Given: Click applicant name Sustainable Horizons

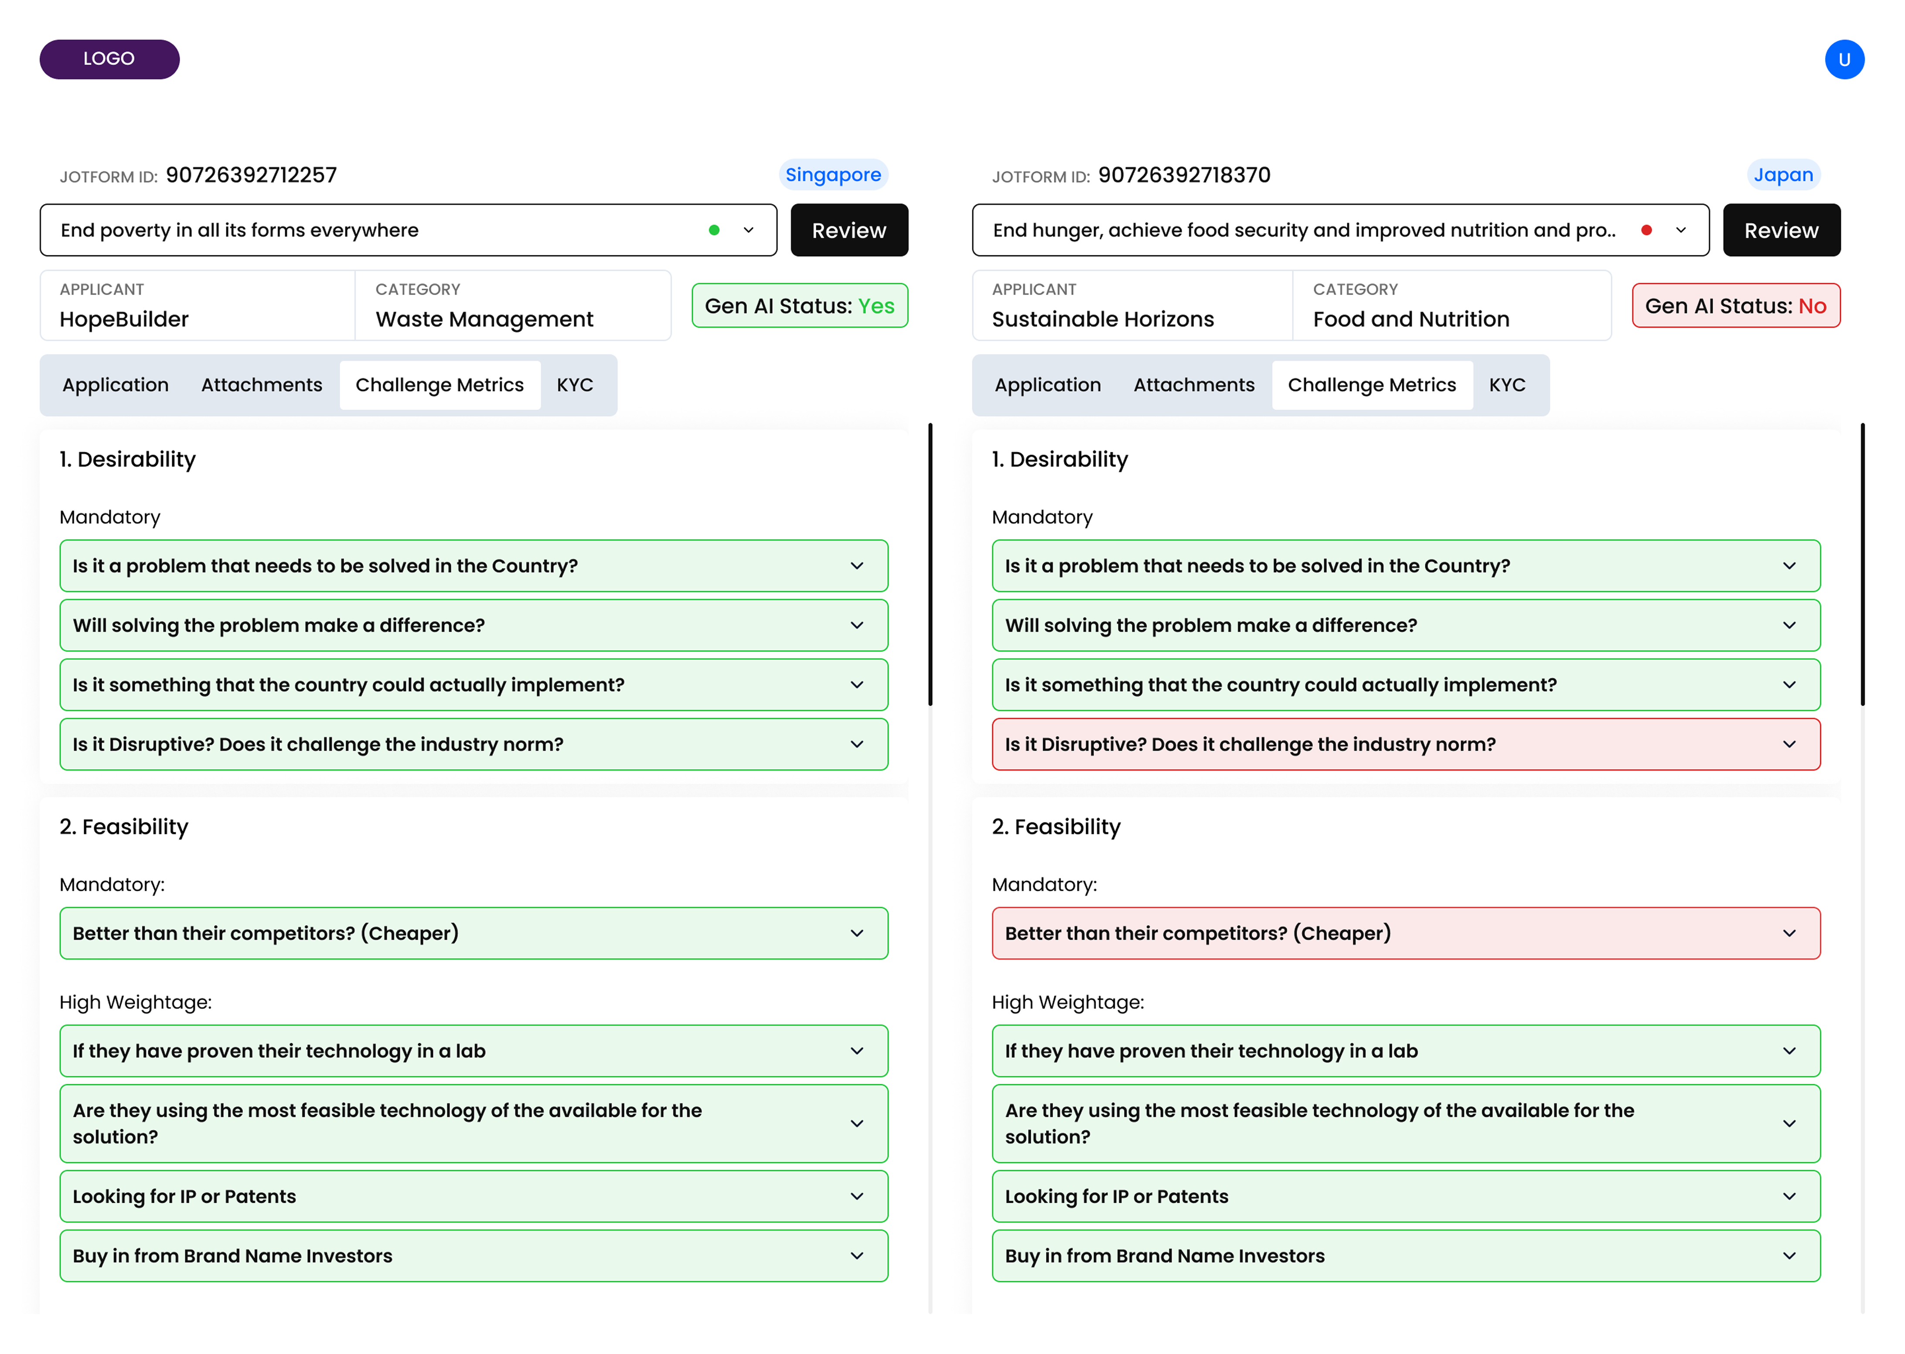Looking at the screenshot, I should point(1103,319).
